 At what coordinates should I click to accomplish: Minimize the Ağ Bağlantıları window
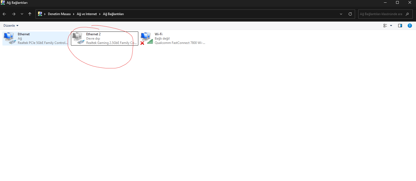coord(385,2)
